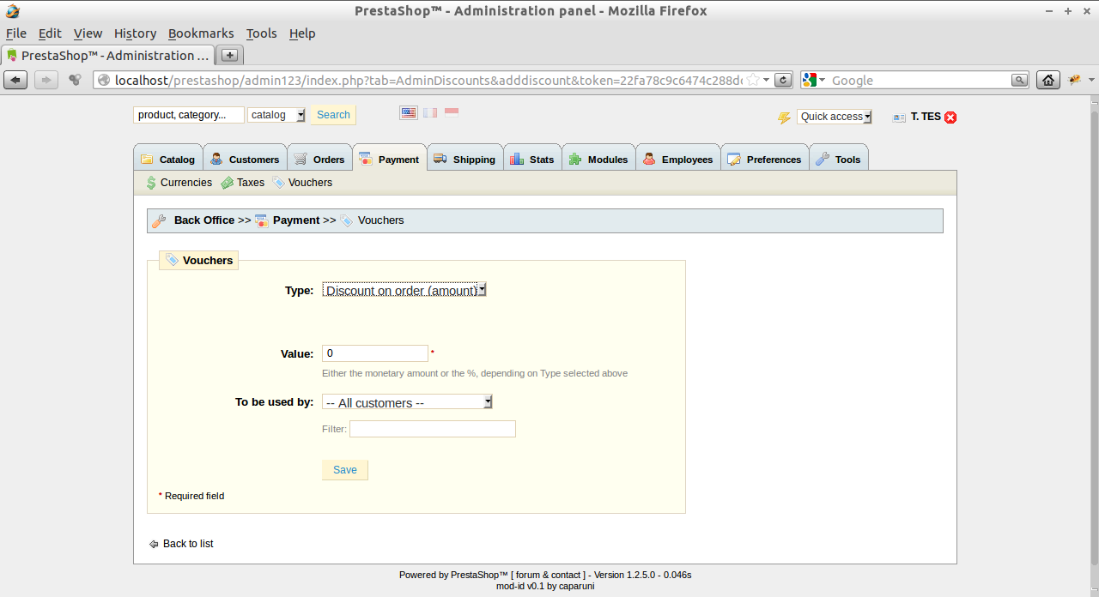Image resolution: width=1099 pixels, height=597 pixels.
Task: Click the Firefox back arrow button
Action: (15, 80)
